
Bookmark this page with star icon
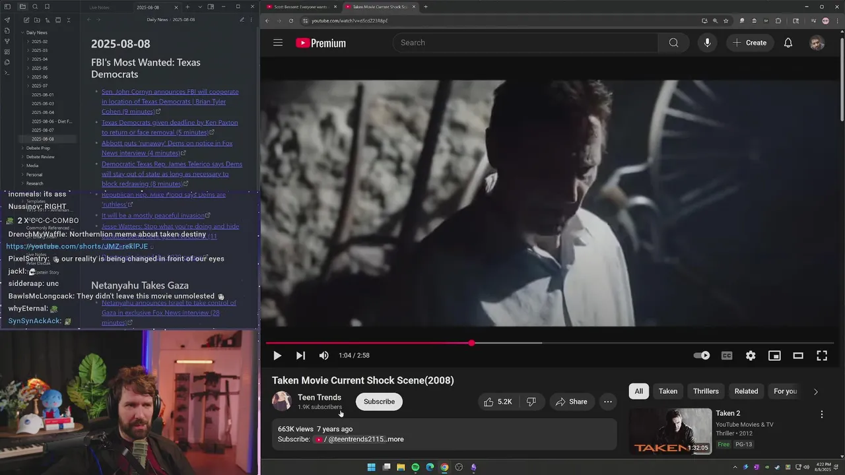pyautogui.click(x=726, y=20)
